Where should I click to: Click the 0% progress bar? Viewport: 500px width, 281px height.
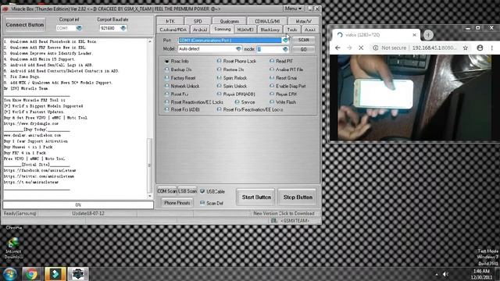click(78, 205)
